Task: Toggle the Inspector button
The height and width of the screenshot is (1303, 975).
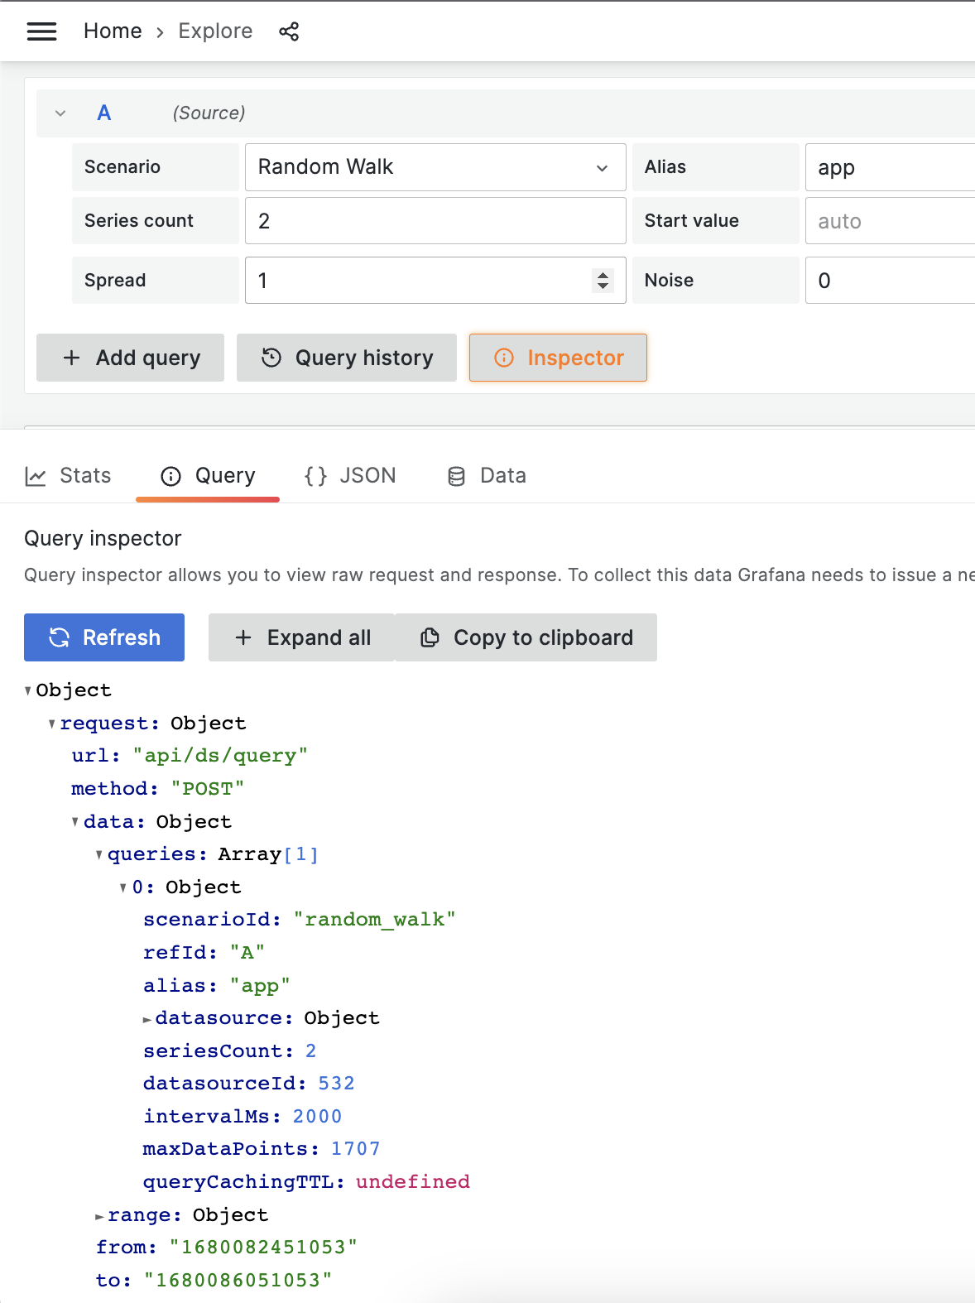Action: (x=558, y=358)
